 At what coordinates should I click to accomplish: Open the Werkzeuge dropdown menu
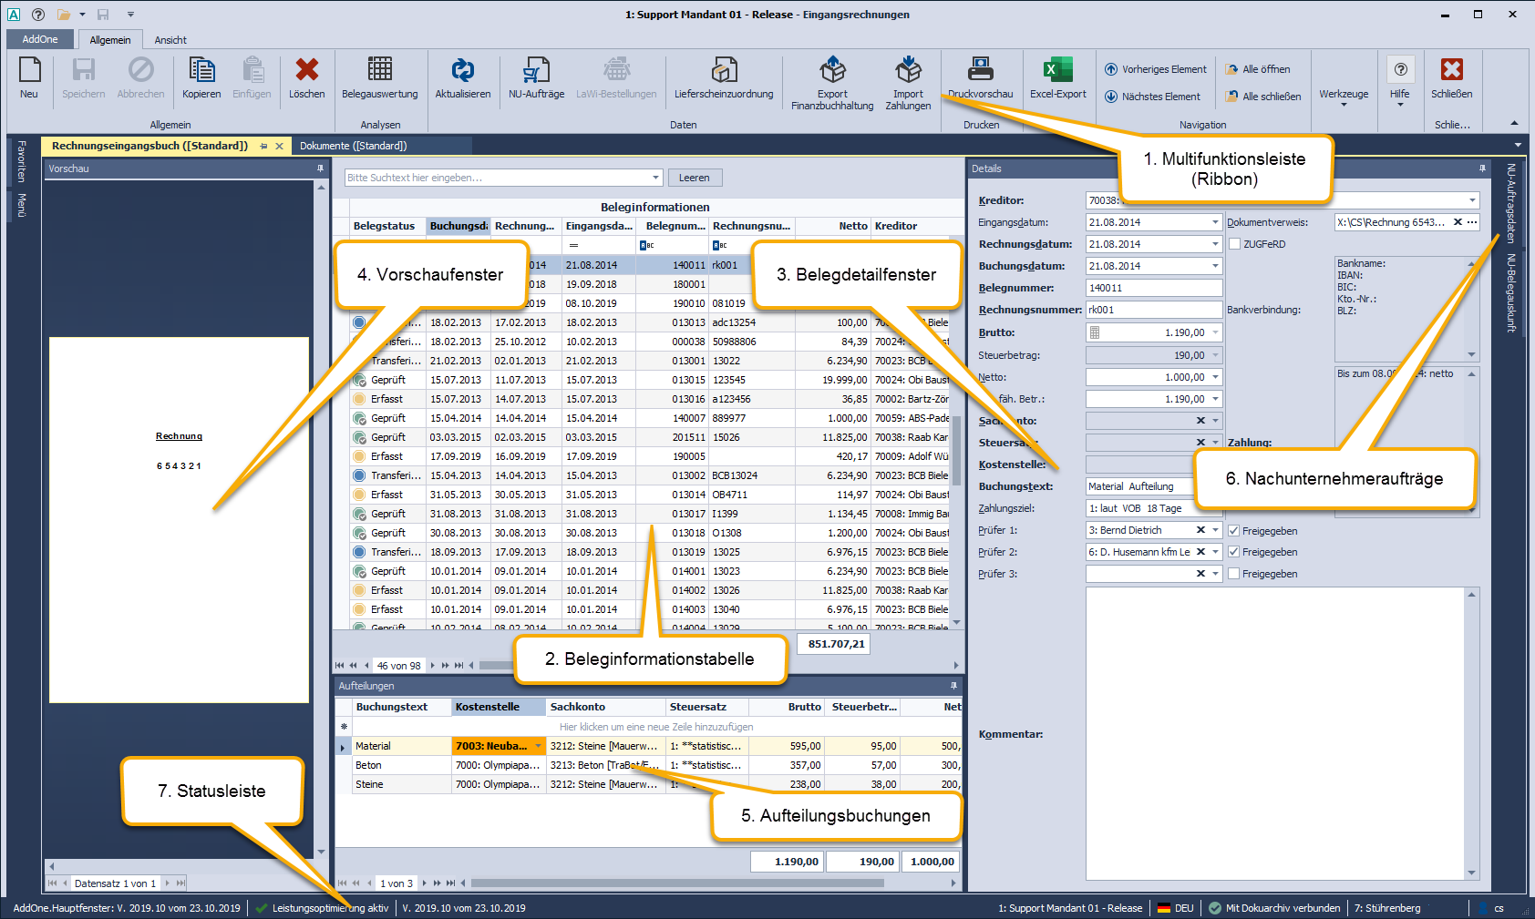1344,96
